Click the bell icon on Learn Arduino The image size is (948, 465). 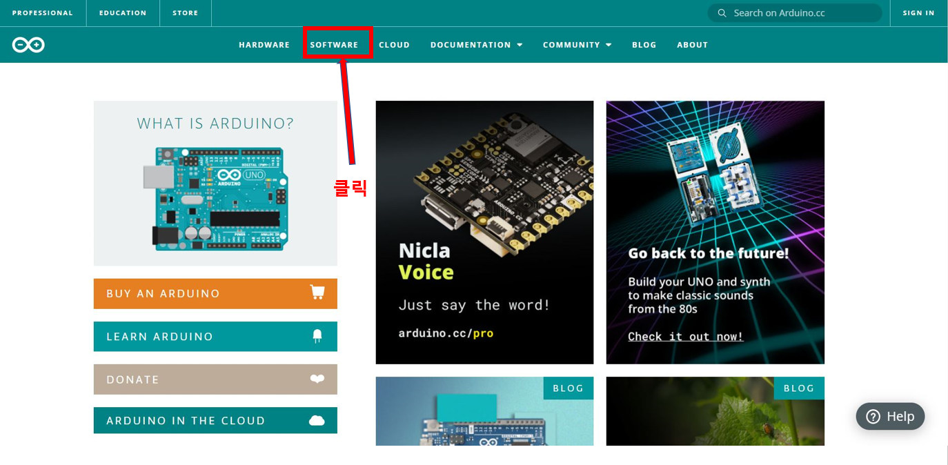click(317, 336)
